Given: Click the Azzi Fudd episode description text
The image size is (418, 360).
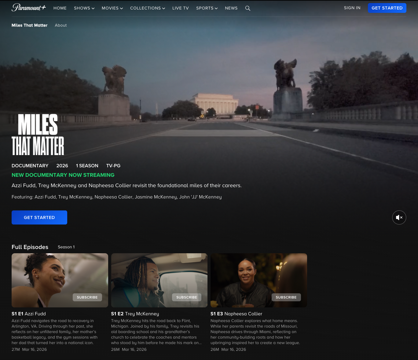Looking at the screenshot, I should pos(55,332).
